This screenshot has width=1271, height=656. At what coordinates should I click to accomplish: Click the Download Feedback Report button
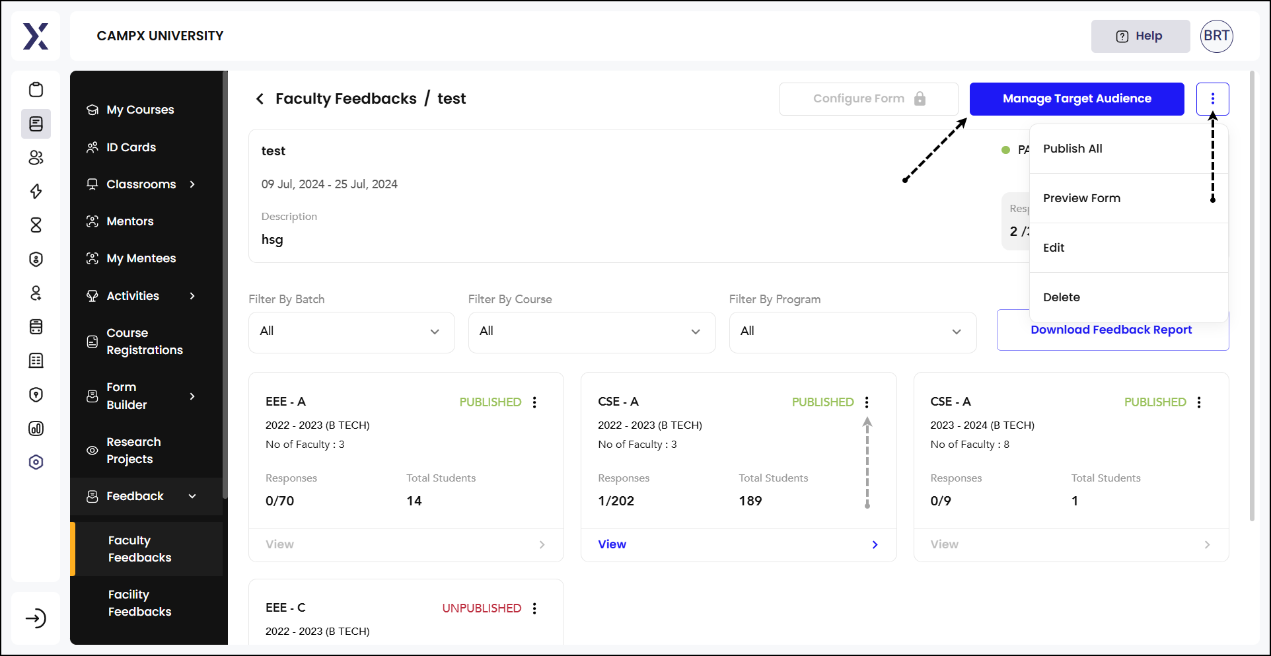[x=1112, y=330]
